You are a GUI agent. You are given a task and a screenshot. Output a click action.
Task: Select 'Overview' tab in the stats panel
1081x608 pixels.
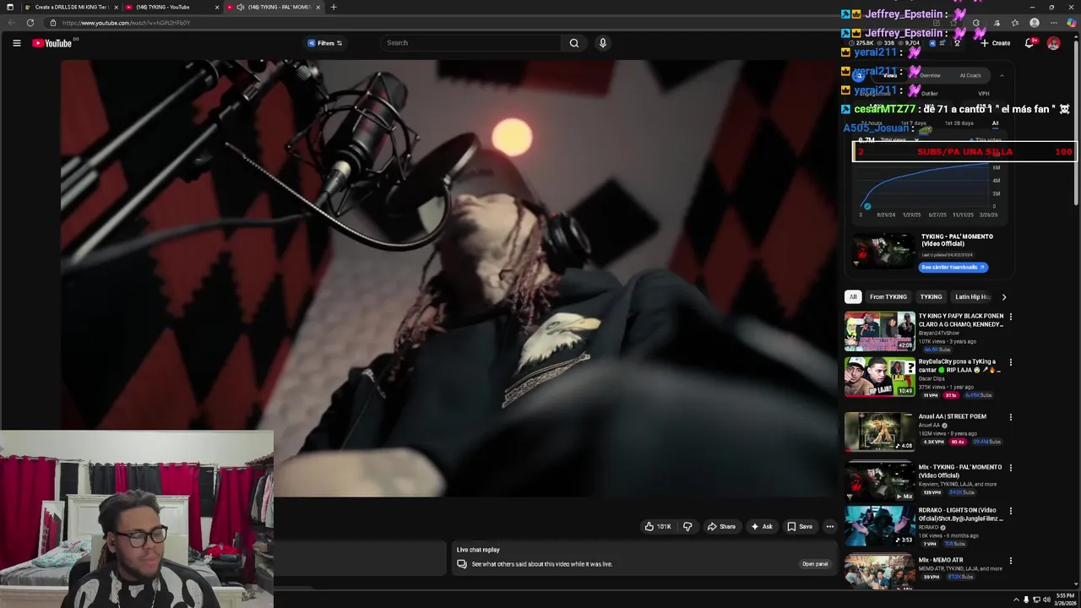(930, 75)
